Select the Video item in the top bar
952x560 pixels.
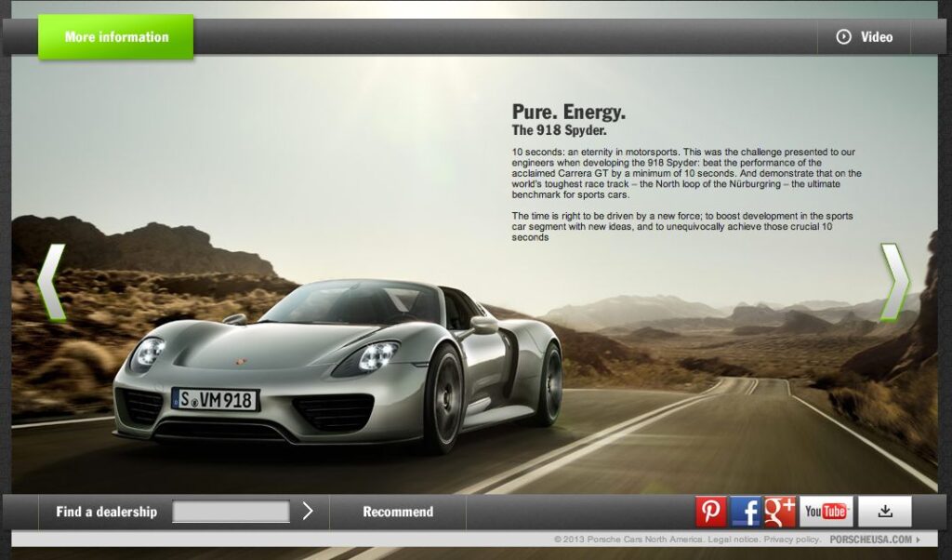tap(876, 37)
